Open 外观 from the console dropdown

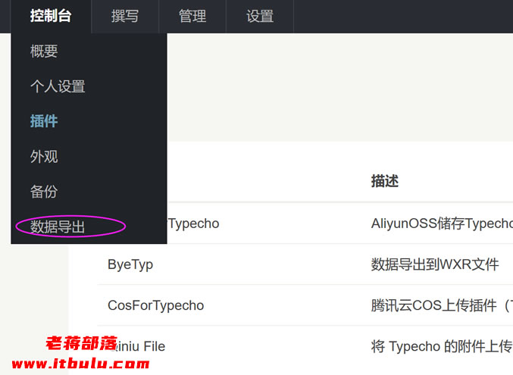[x=44, y=157]
